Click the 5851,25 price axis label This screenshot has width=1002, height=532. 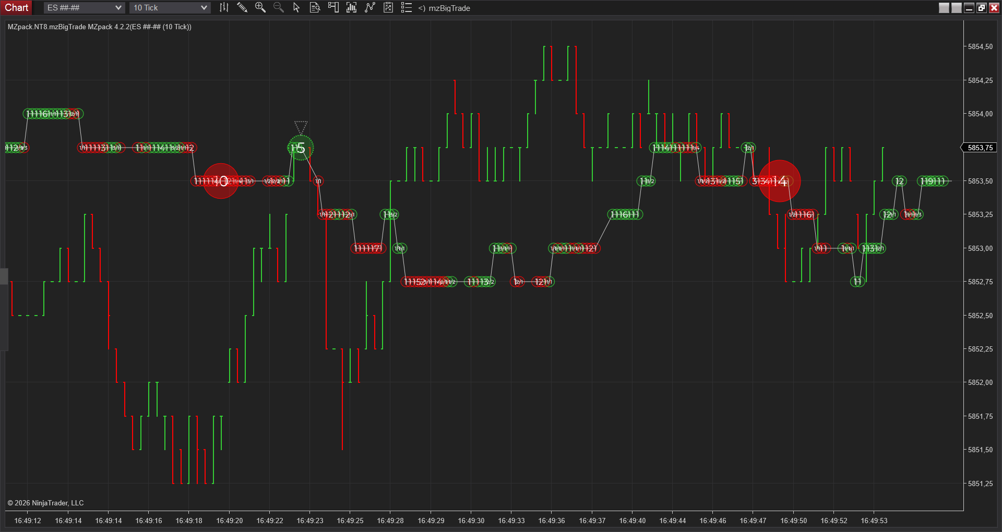click(x=980, y=483)
